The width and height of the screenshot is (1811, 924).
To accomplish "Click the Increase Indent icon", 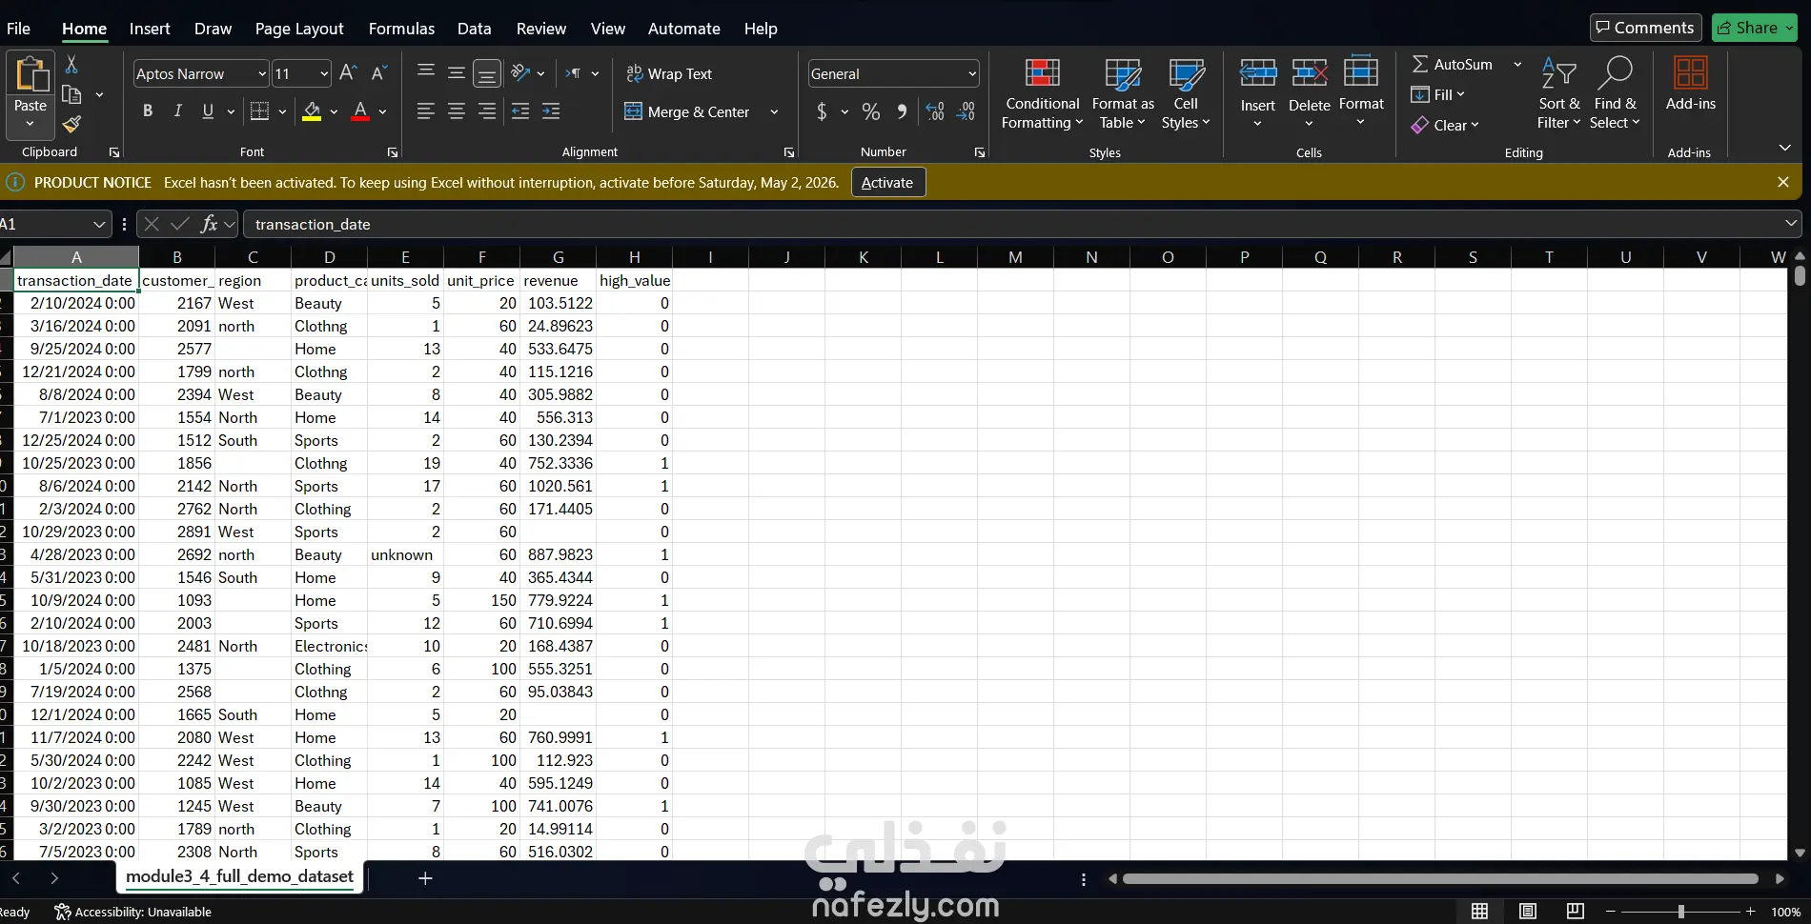I will click(x=551, y=111).
